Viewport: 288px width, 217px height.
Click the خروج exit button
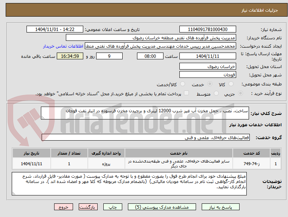point(63,207)
